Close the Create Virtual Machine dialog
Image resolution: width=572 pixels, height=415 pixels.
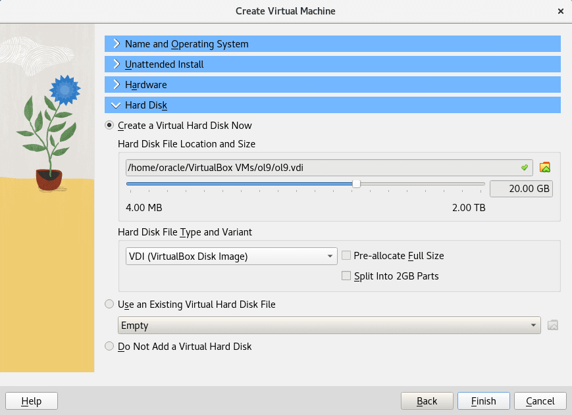561,11
